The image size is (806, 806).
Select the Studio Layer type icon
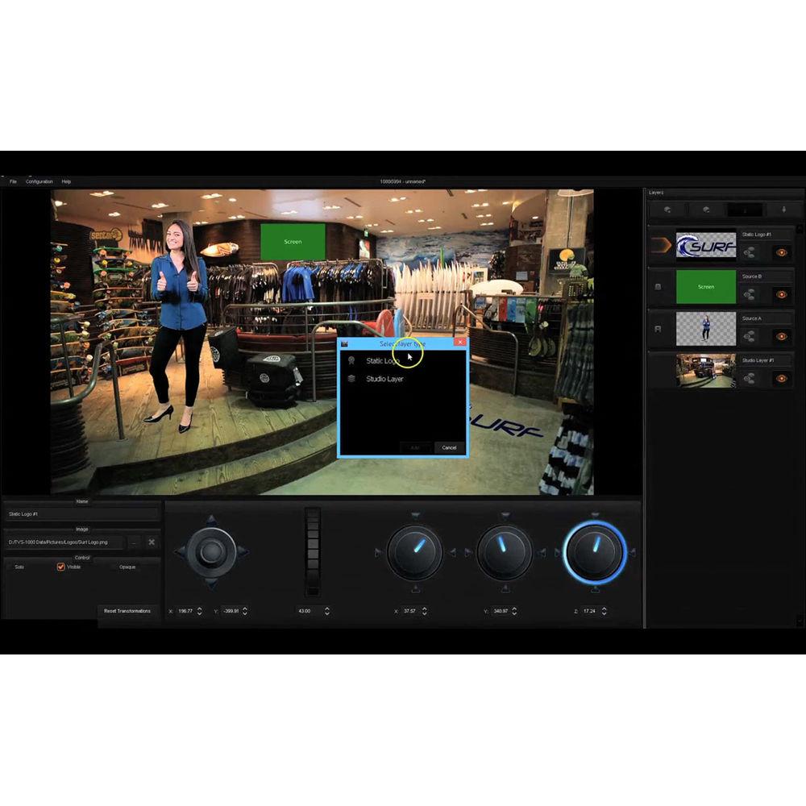pos(351,379)
